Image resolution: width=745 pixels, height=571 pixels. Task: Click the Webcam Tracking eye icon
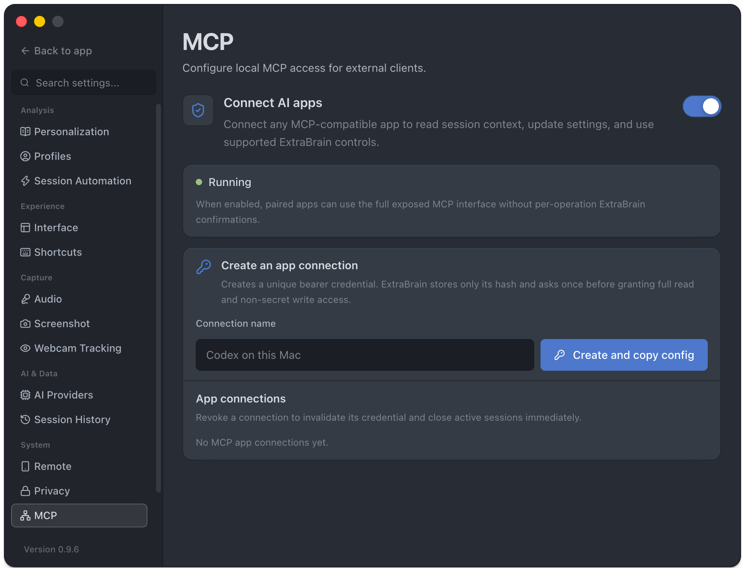[x=25, y=348]
